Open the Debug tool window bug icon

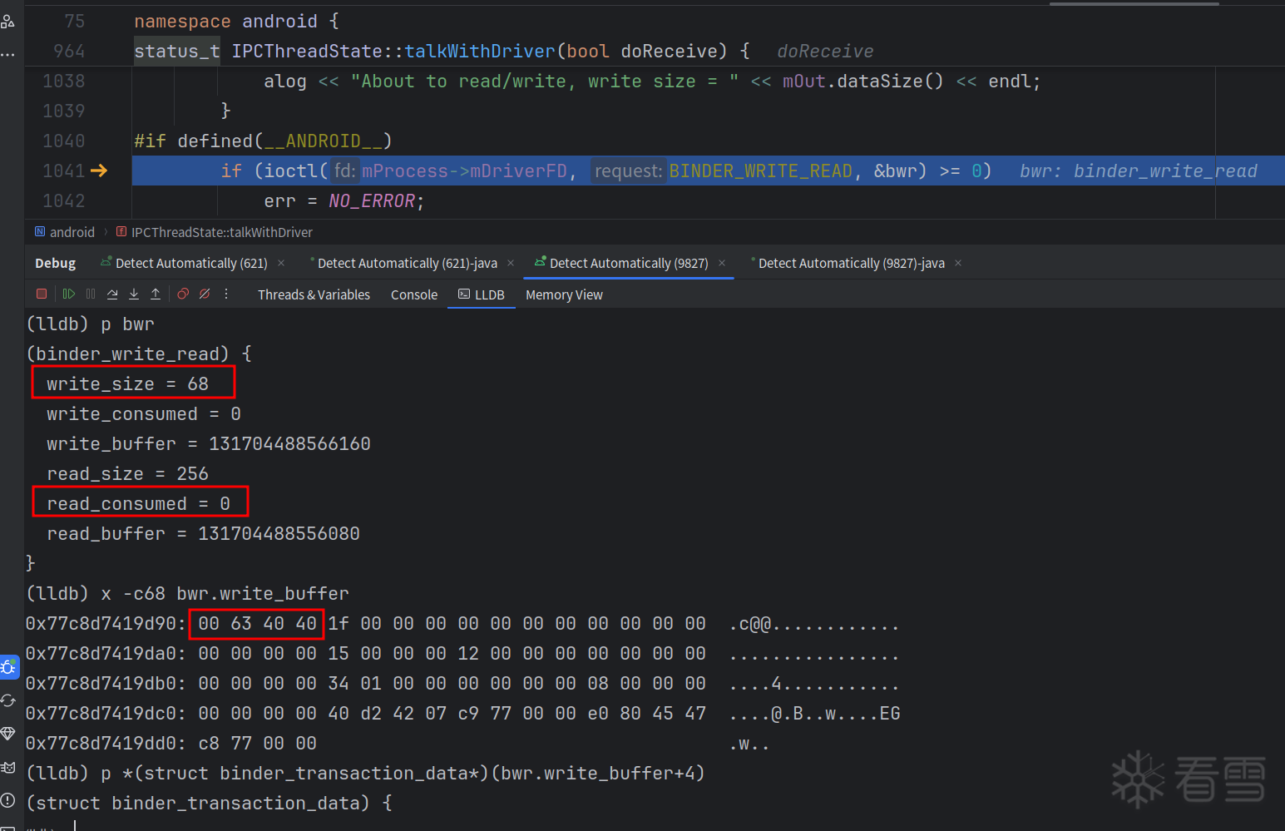tap(8, 667)
